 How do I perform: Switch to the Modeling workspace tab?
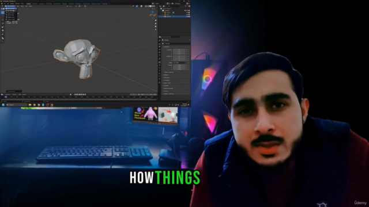35,4
